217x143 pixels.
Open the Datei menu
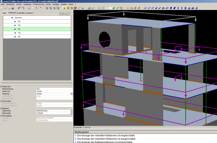(3, 4)
